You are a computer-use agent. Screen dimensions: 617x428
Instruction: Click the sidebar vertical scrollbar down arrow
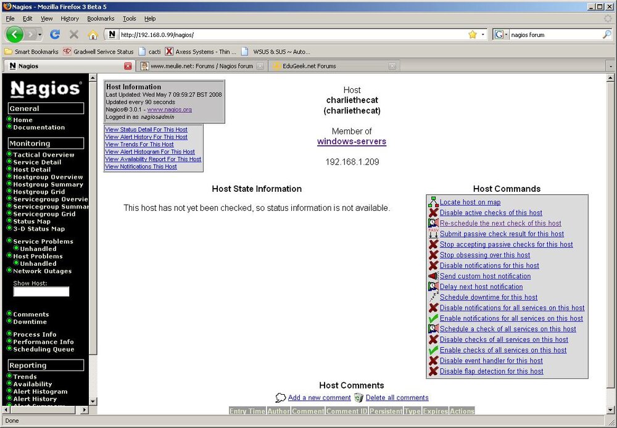coord(93,401)
